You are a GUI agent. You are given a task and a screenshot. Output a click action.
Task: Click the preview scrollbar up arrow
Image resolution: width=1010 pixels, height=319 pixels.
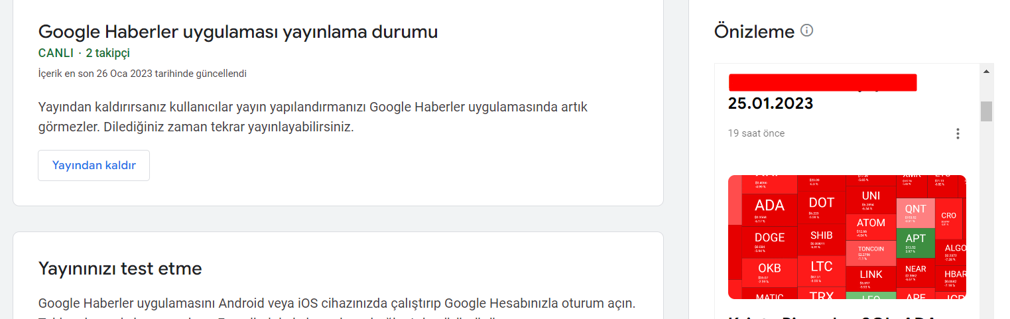[986, 71]
